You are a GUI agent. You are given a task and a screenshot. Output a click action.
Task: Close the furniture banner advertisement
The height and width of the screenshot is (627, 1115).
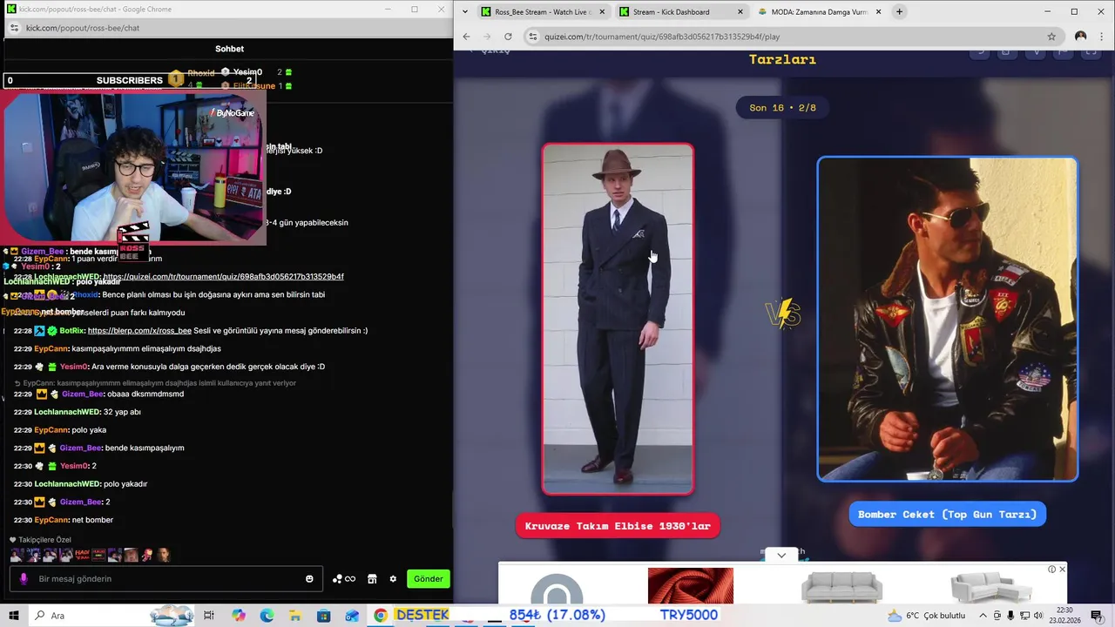1062,570
